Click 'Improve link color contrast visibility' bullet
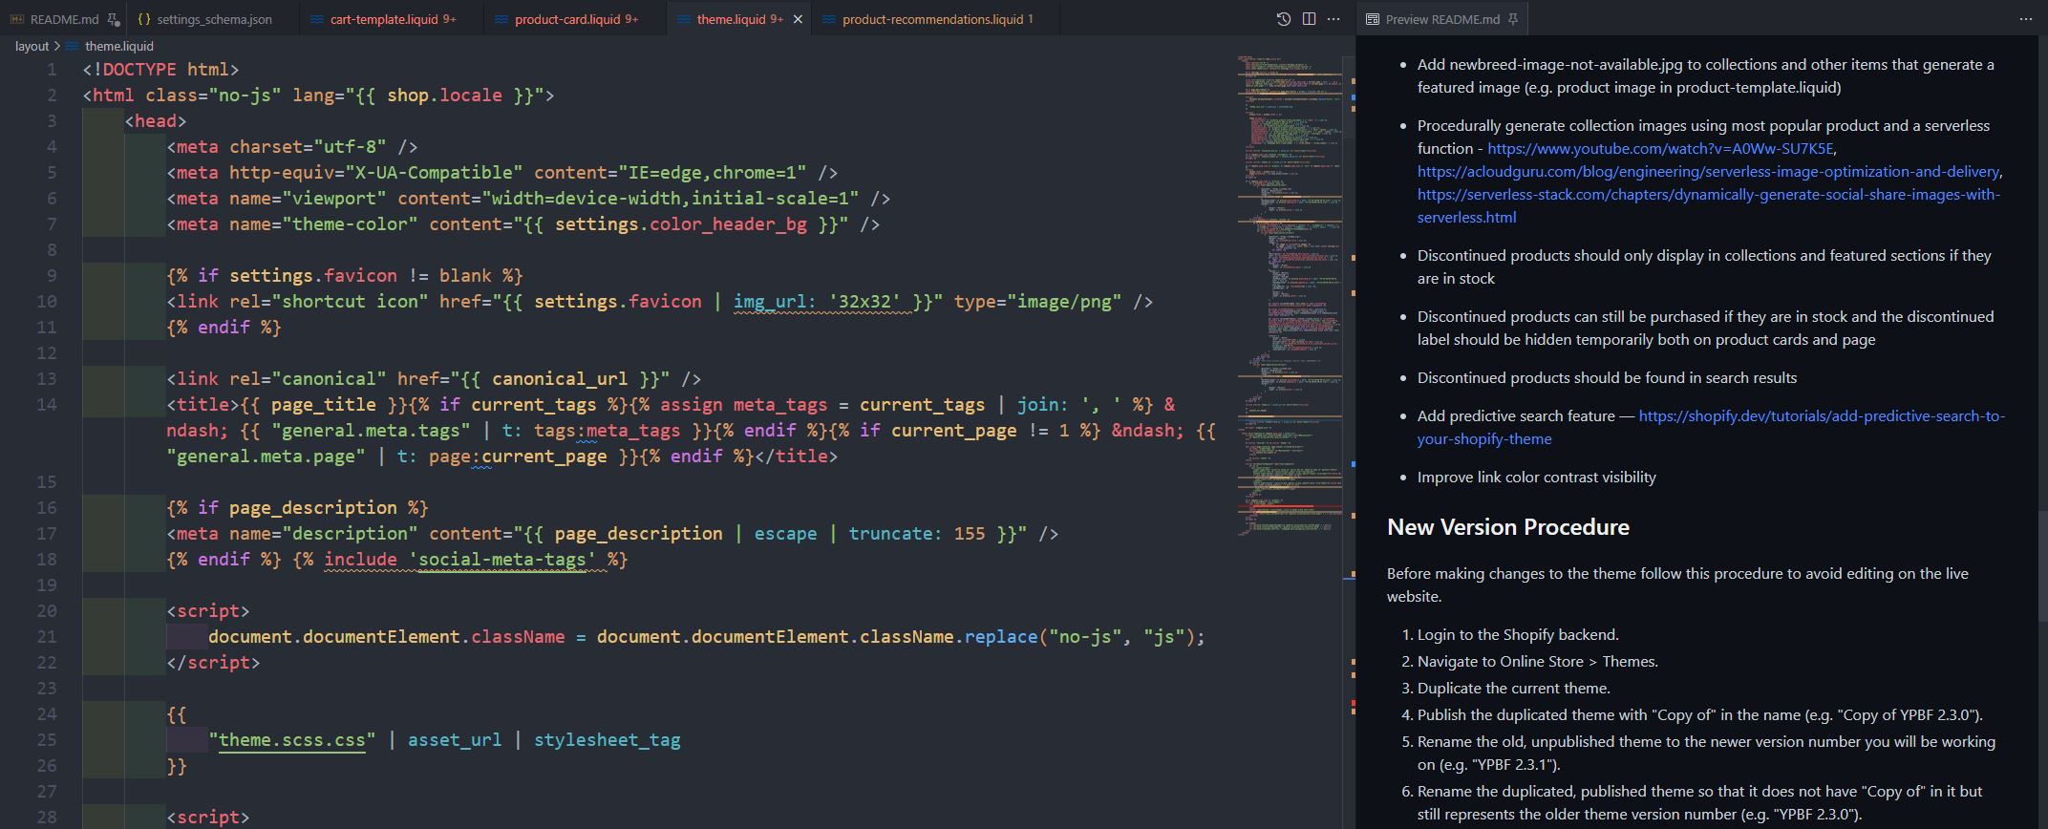Image resolution: width=2048 pixels, height=829 pixels. [x=1536, y=477]
